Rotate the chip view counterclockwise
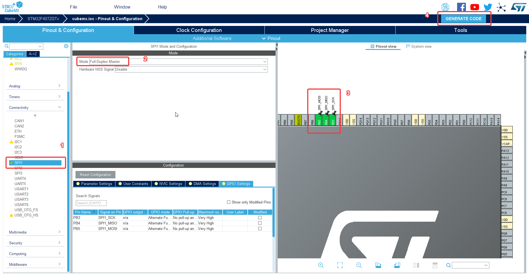Image resolution: width=529 pixels, height=276 pixels. click(397, 265)
